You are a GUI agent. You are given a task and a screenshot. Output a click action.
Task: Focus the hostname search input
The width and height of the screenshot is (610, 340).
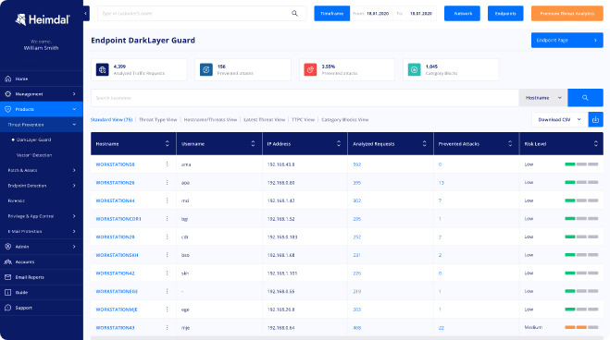tap(305, 98)
